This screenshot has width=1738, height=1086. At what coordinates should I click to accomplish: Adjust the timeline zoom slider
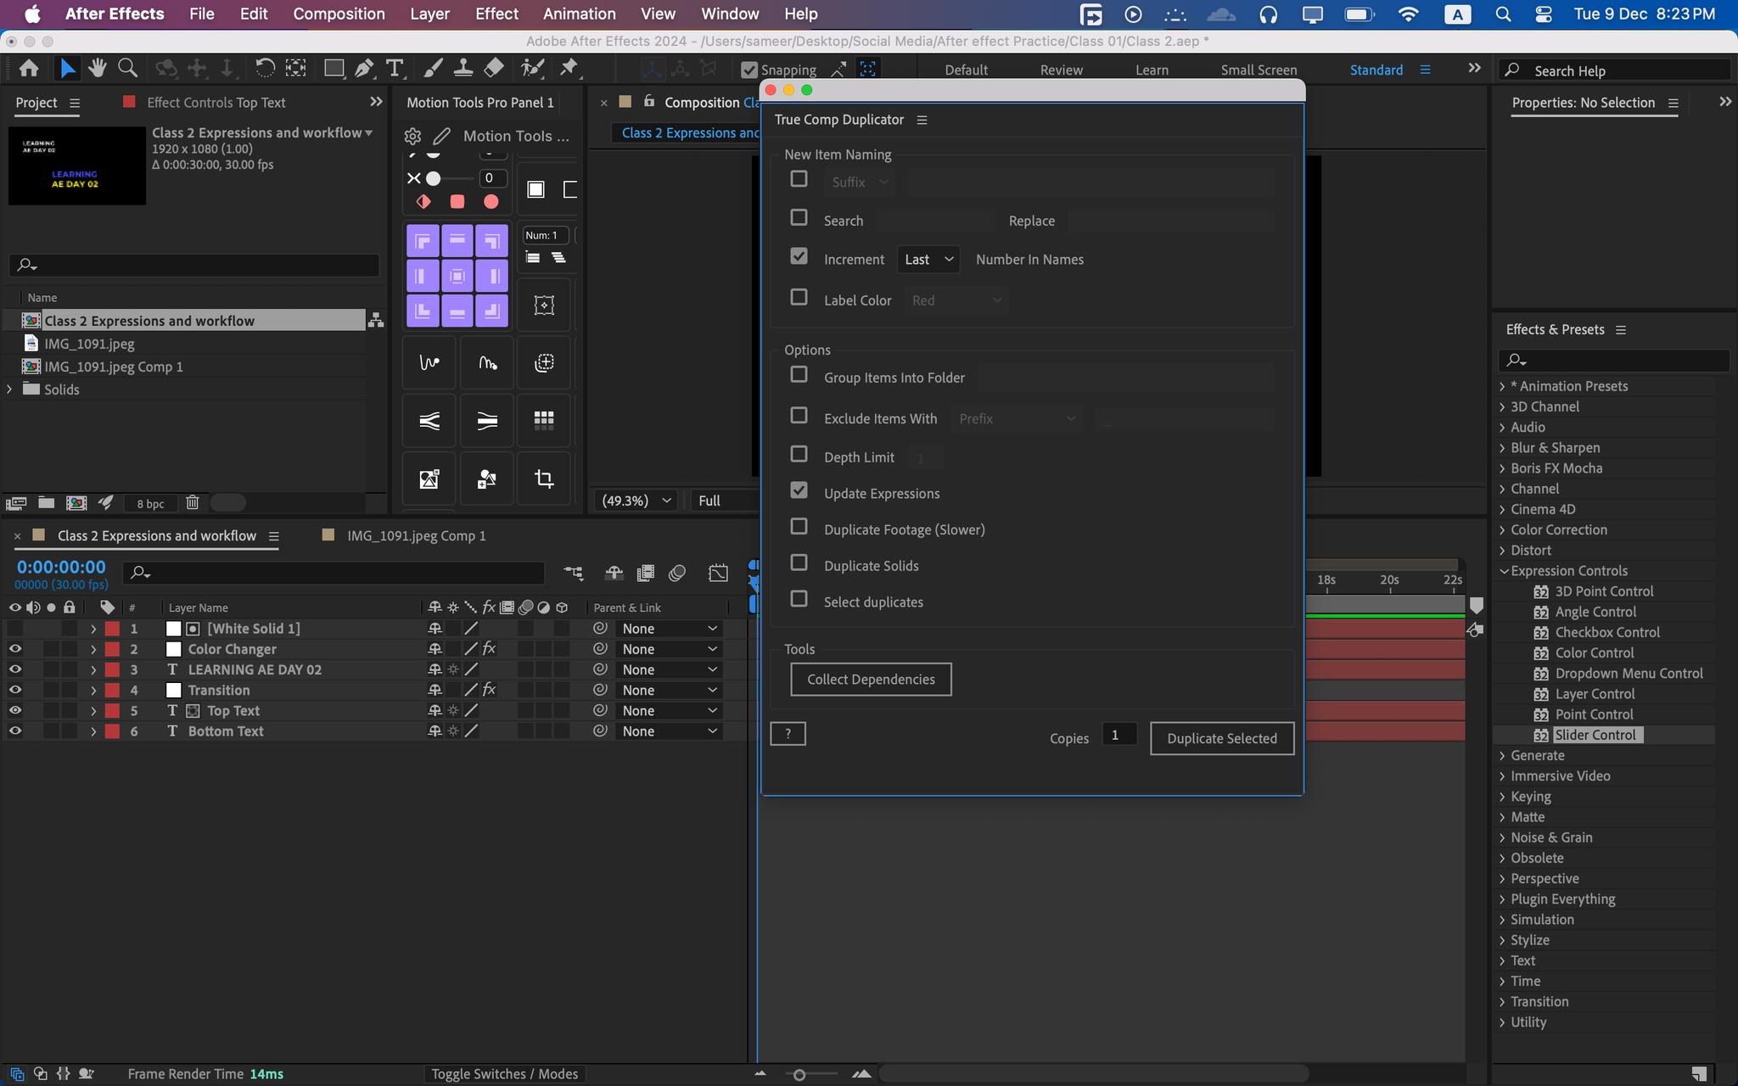[x=799, y=1075]
